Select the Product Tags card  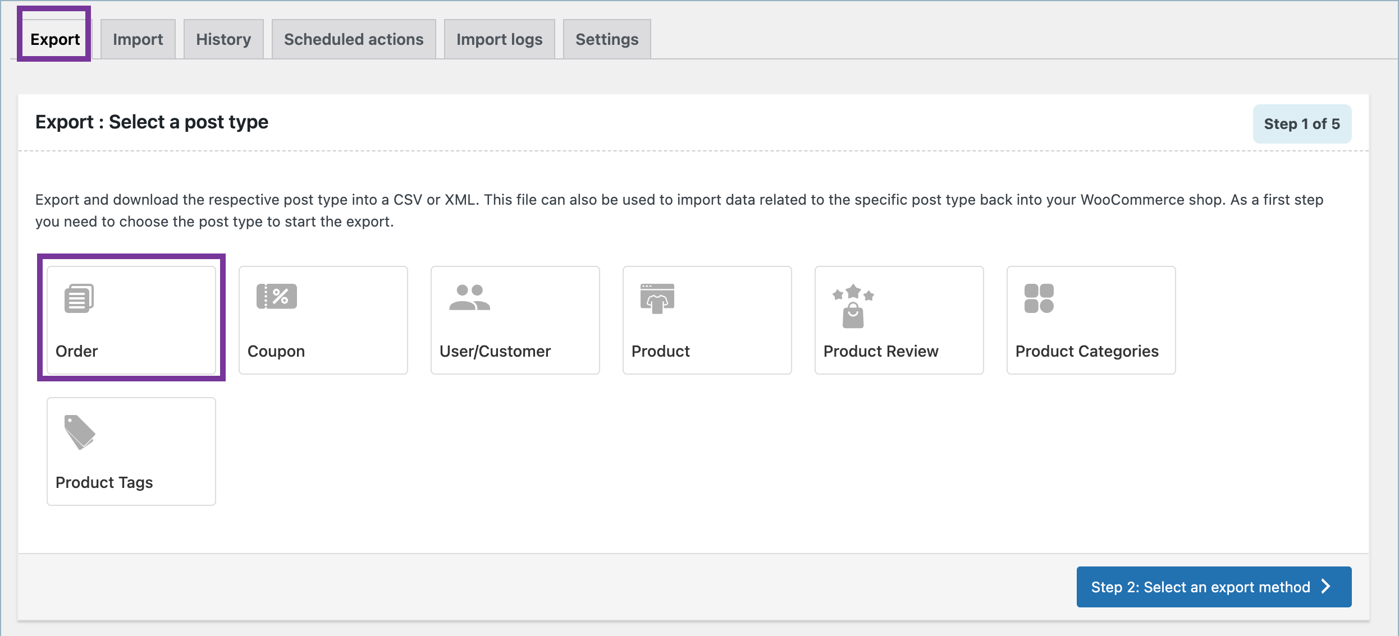[x=131, y=450]
